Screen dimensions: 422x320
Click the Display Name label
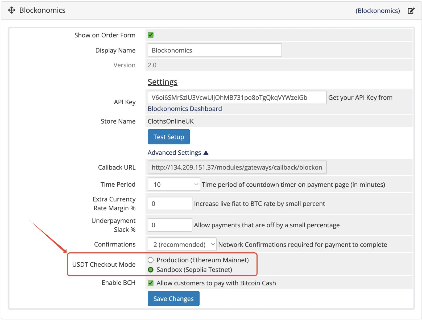pos(115,50)
